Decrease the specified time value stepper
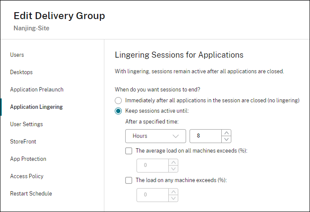The width and height of the screenshot is (310, 212). click(226, 139)
